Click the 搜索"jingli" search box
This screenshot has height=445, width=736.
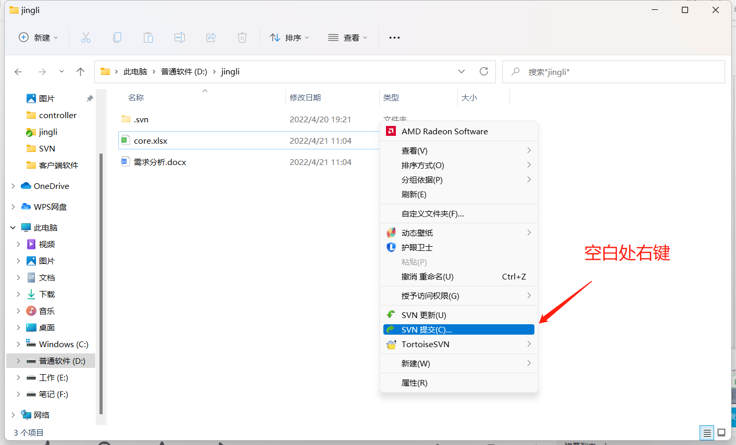click(x=614, y=72)
